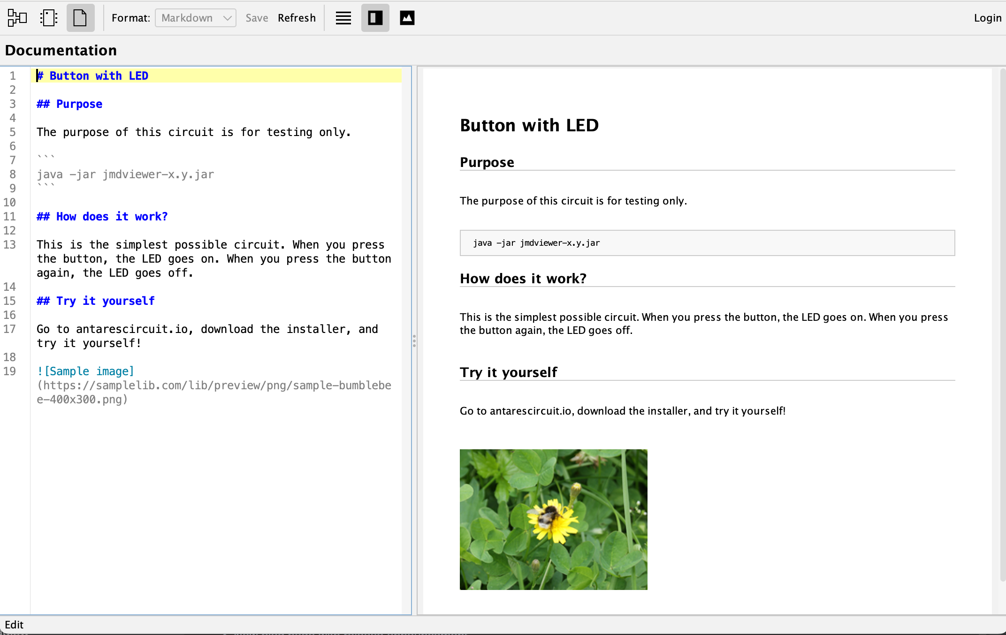The height and width of the screenshot is (635, 1006).
Task: Switch to the preview-only image icon
Action: (x=407, y=18)
